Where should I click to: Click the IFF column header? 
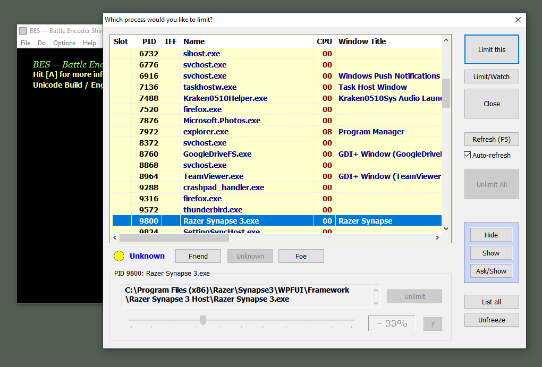point(171,41)
